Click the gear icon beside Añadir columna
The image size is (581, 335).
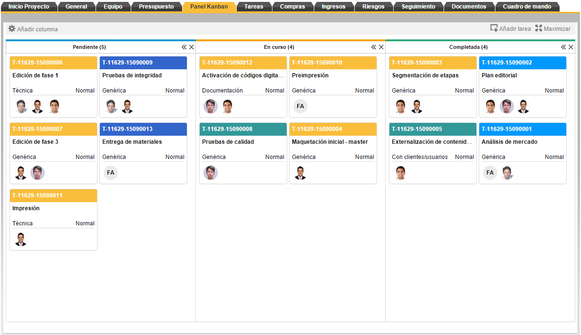coord(12,28)
